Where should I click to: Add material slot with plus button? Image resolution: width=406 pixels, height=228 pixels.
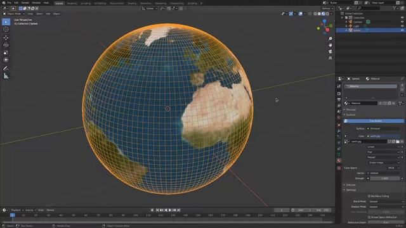pyautogui.click(x=402, y=85)
